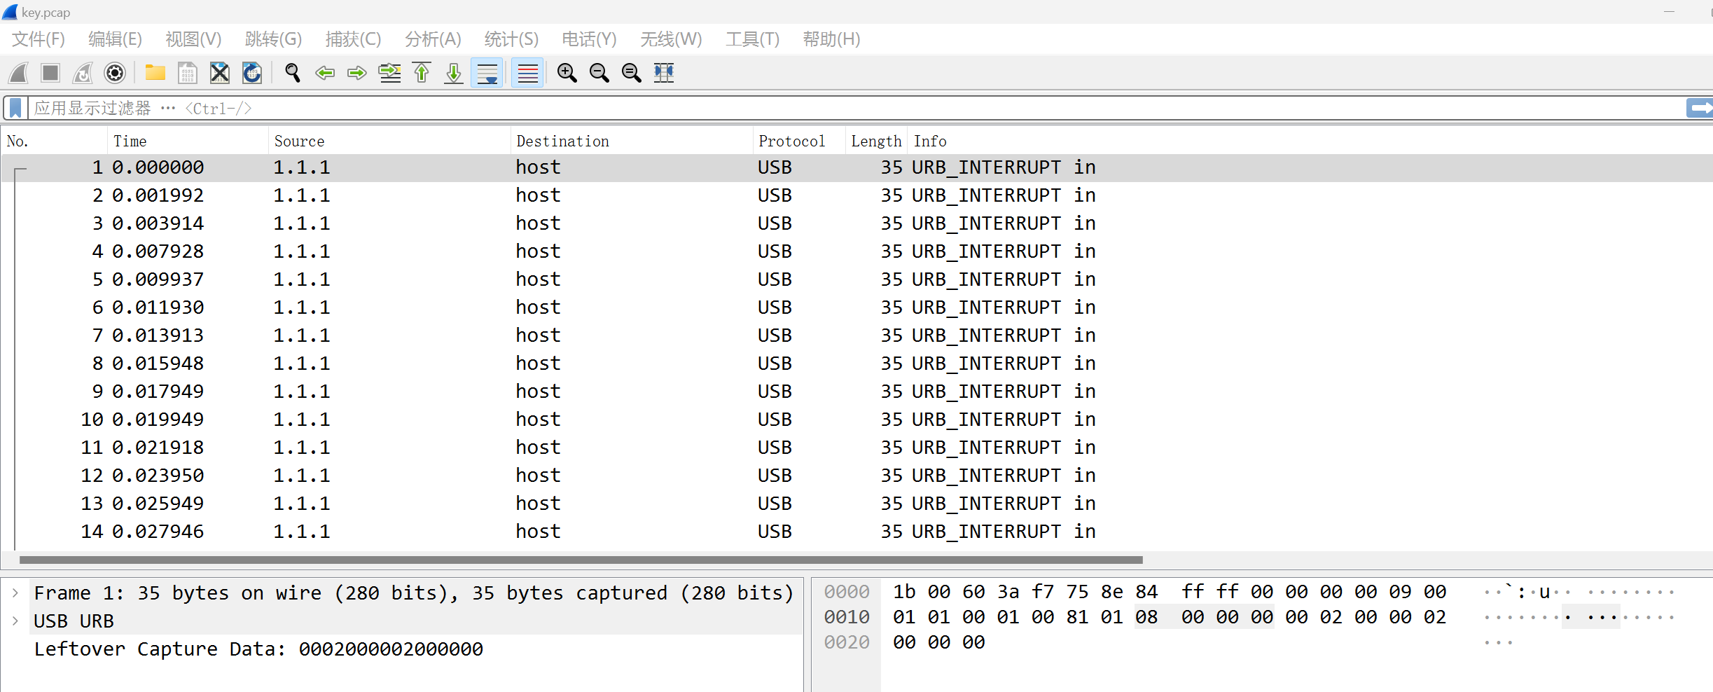Select packet 12 at time 0.023950
Image resolution: width=1713 pixels, height=692 pixels.
coord(857,476)
